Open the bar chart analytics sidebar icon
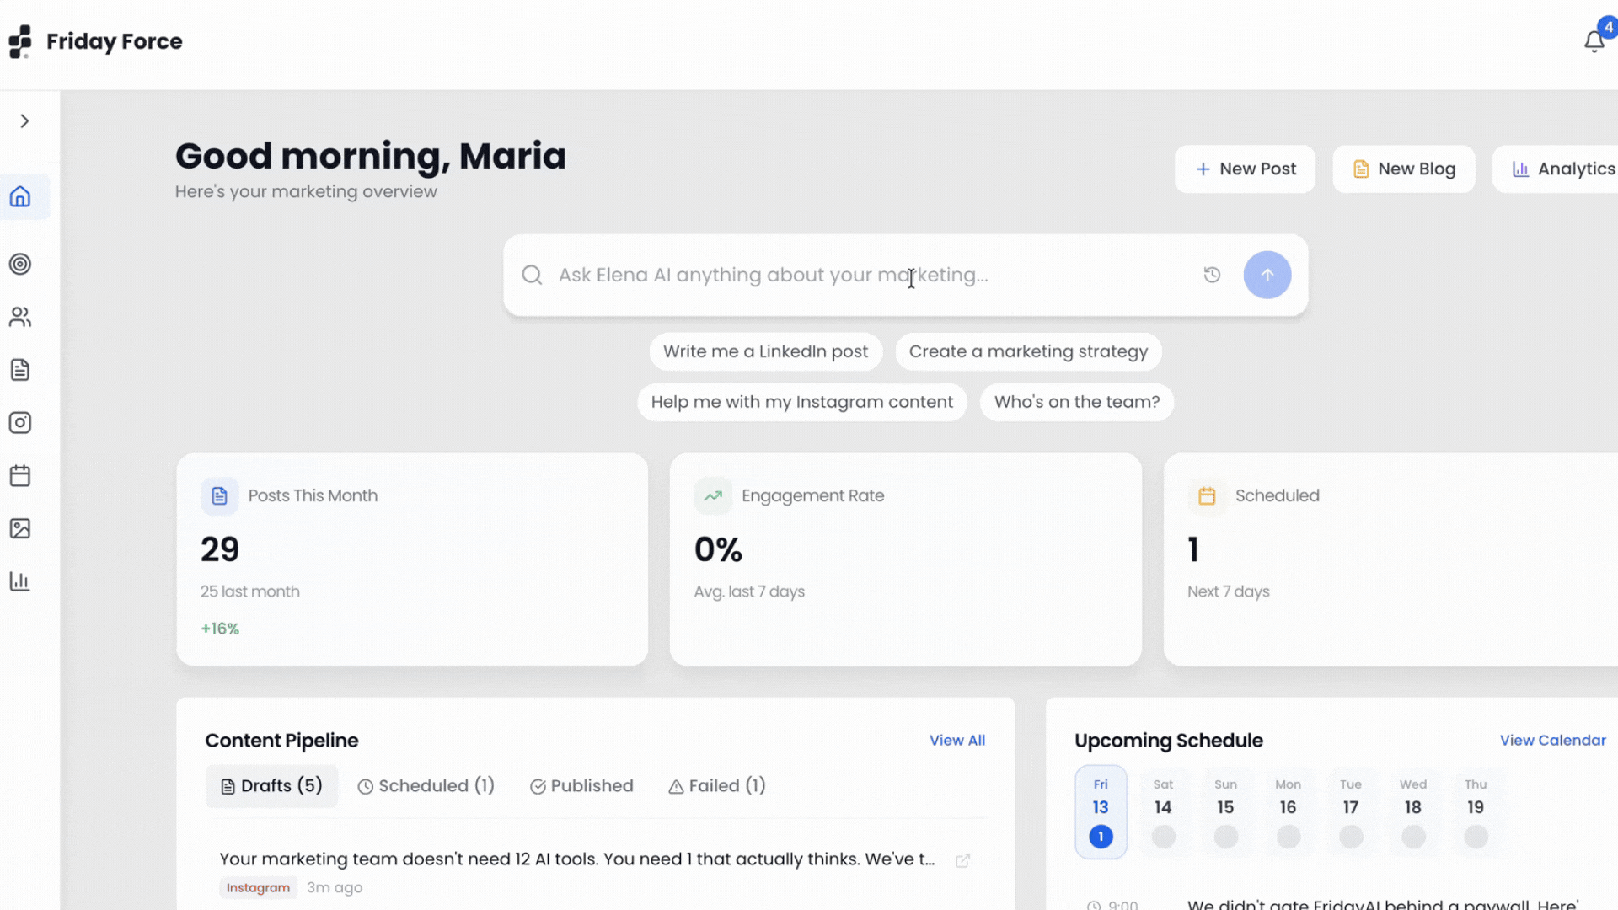The width and height of the screenshot is (1618, 910). (20, 581)
